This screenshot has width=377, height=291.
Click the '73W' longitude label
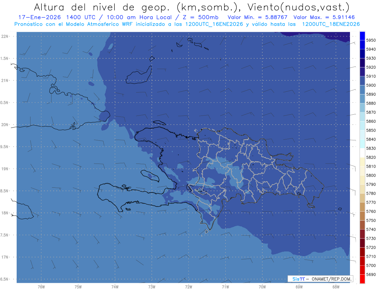(152, 287)
